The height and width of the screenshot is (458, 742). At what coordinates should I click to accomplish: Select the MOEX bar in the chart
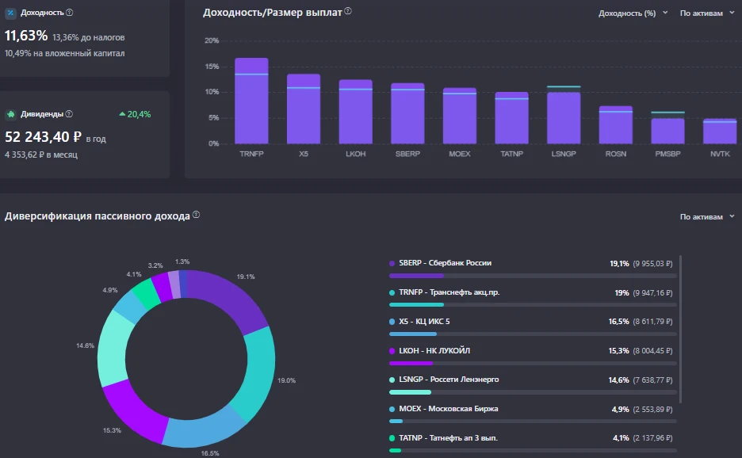tap(460, 116)
